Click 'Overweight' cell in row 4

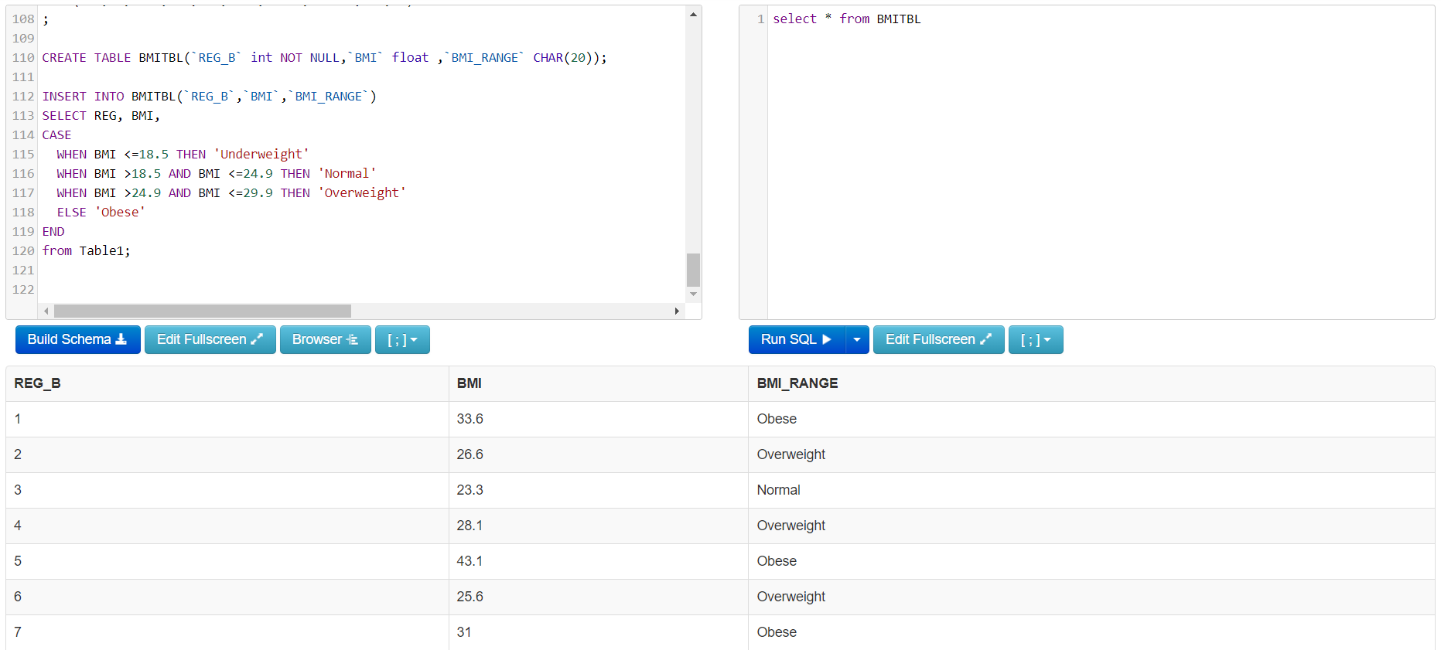1091,526
